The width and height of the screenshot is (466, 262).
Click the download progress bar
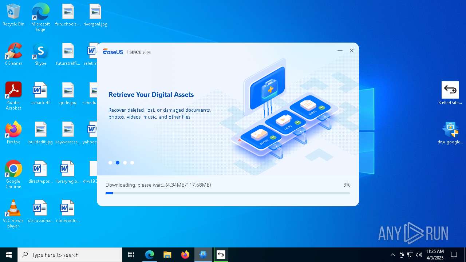point(228,193)
